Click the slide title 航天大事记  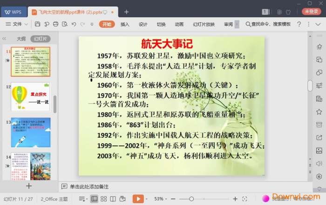167,44
